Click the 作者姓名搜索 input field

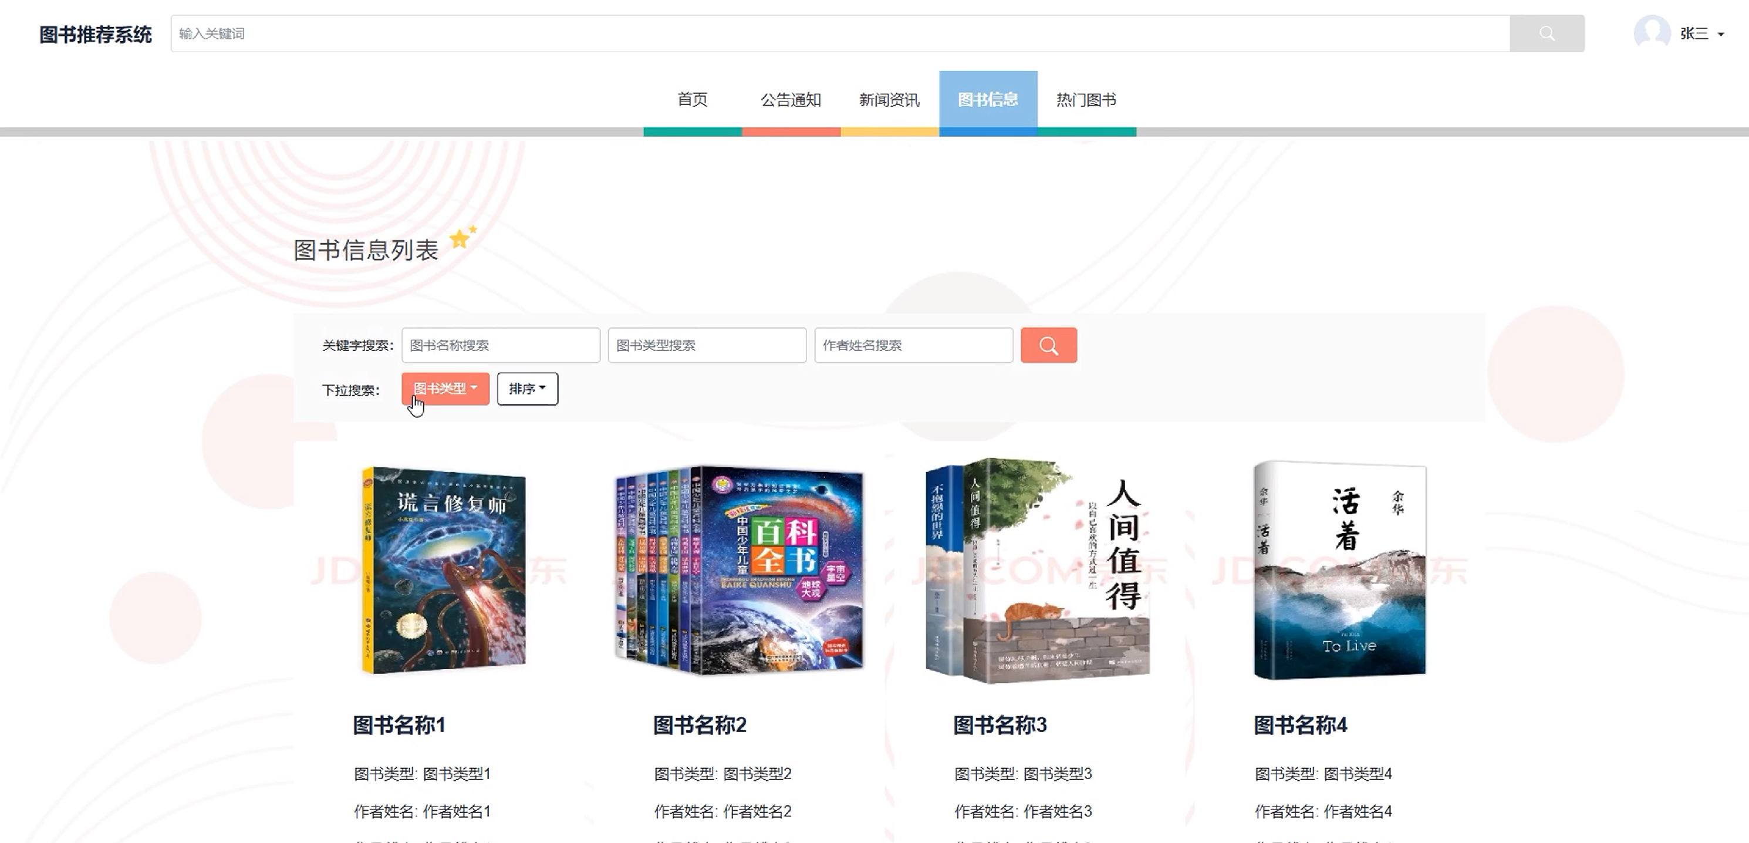[x=913, y=346]
